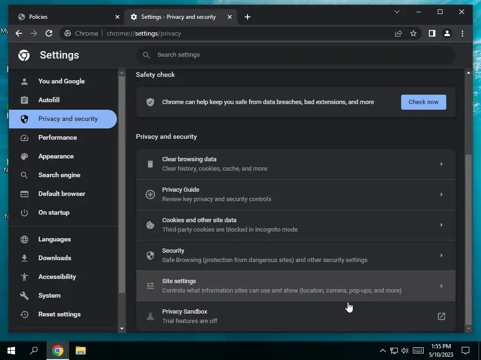Viewport: 481px width, 360px height.
Task: Open Cookies and other site data
Action: pyautogui.click(x=296, y=225)
